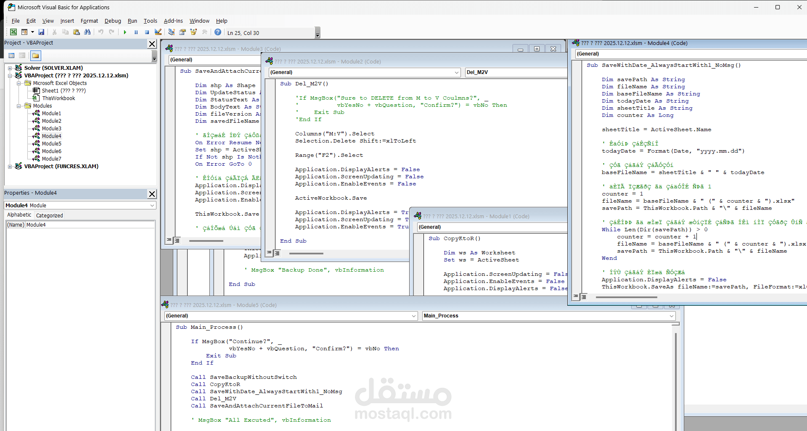Collapse the VBAProject 2025.12.12.xlsm node

pyautogui.click(x=10, y=76)
